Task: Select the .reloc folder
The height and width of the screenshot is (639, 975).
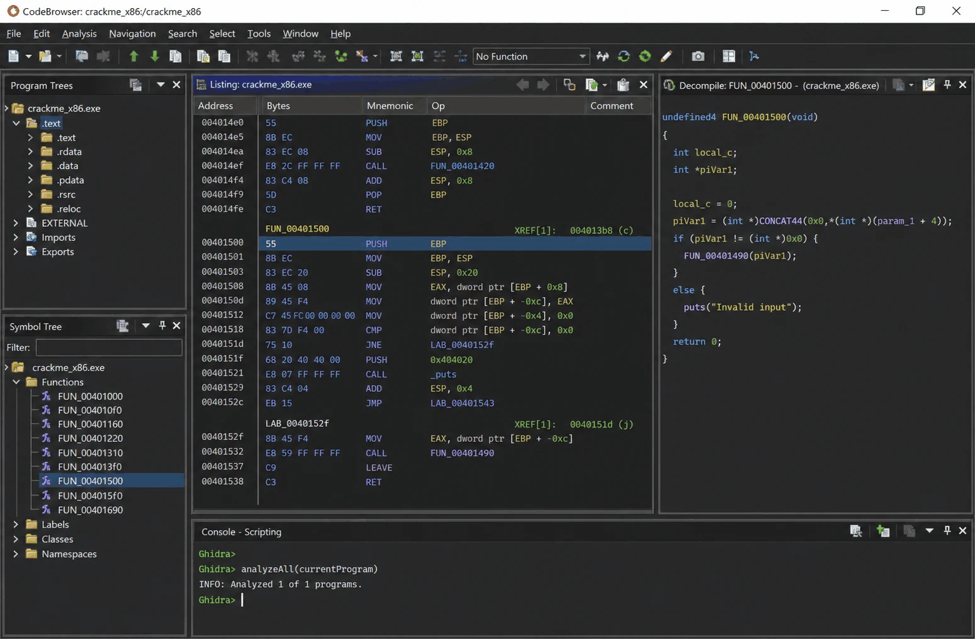Action: click(x=69, y=209)
